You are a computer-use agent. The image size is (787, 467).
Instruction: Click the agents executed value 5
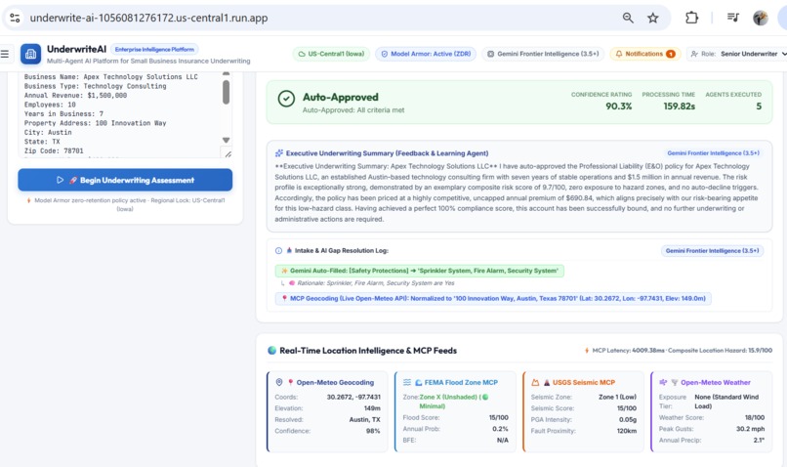759,106
